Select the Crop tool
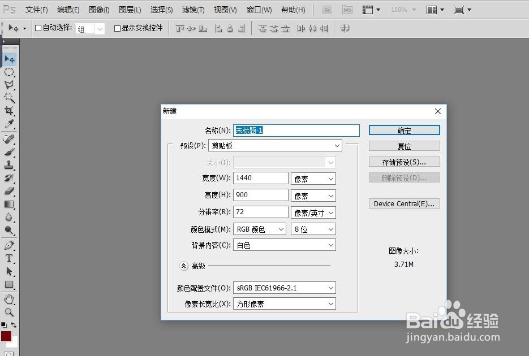The image size is (529, 356). [x=9, y=110]
